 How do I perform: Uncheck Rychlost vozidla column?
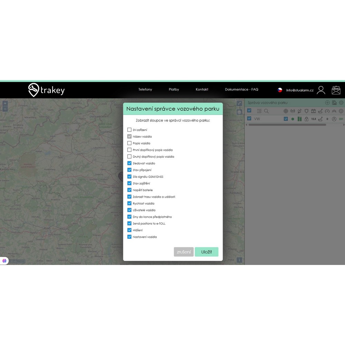coord(129,204)
